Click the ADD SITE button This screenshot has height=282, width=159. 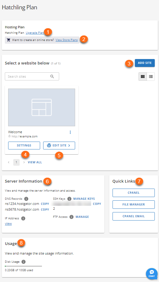(145, 63)
